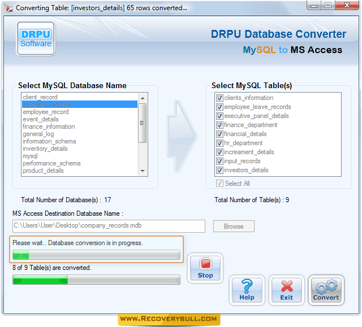The width and height of the screenshot is (362, 327).
Task: Select the highlighted company_records database
Action: pos(80,104)
